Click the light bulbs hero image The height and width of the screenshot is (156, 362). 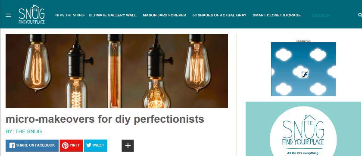(x=117, y=71)
